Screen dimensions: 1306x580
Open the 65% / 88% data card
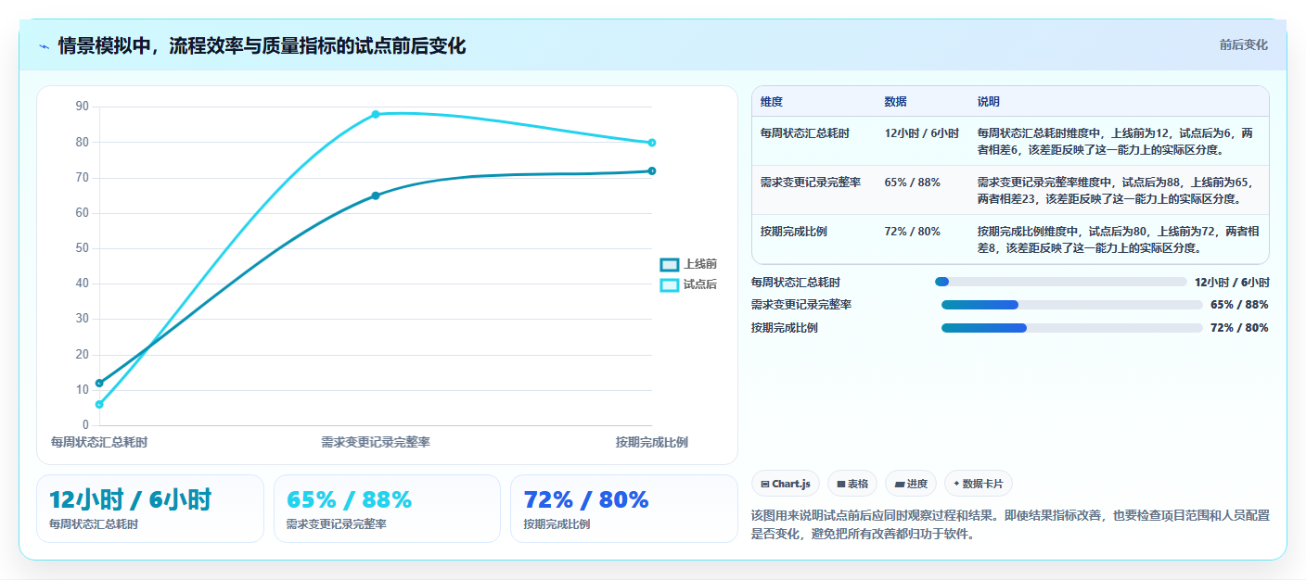[387, 509]
